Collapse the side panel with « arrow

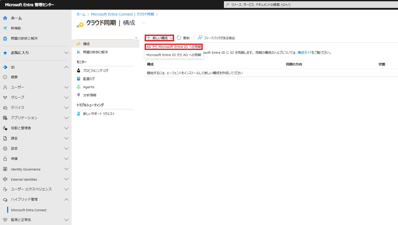136,37
